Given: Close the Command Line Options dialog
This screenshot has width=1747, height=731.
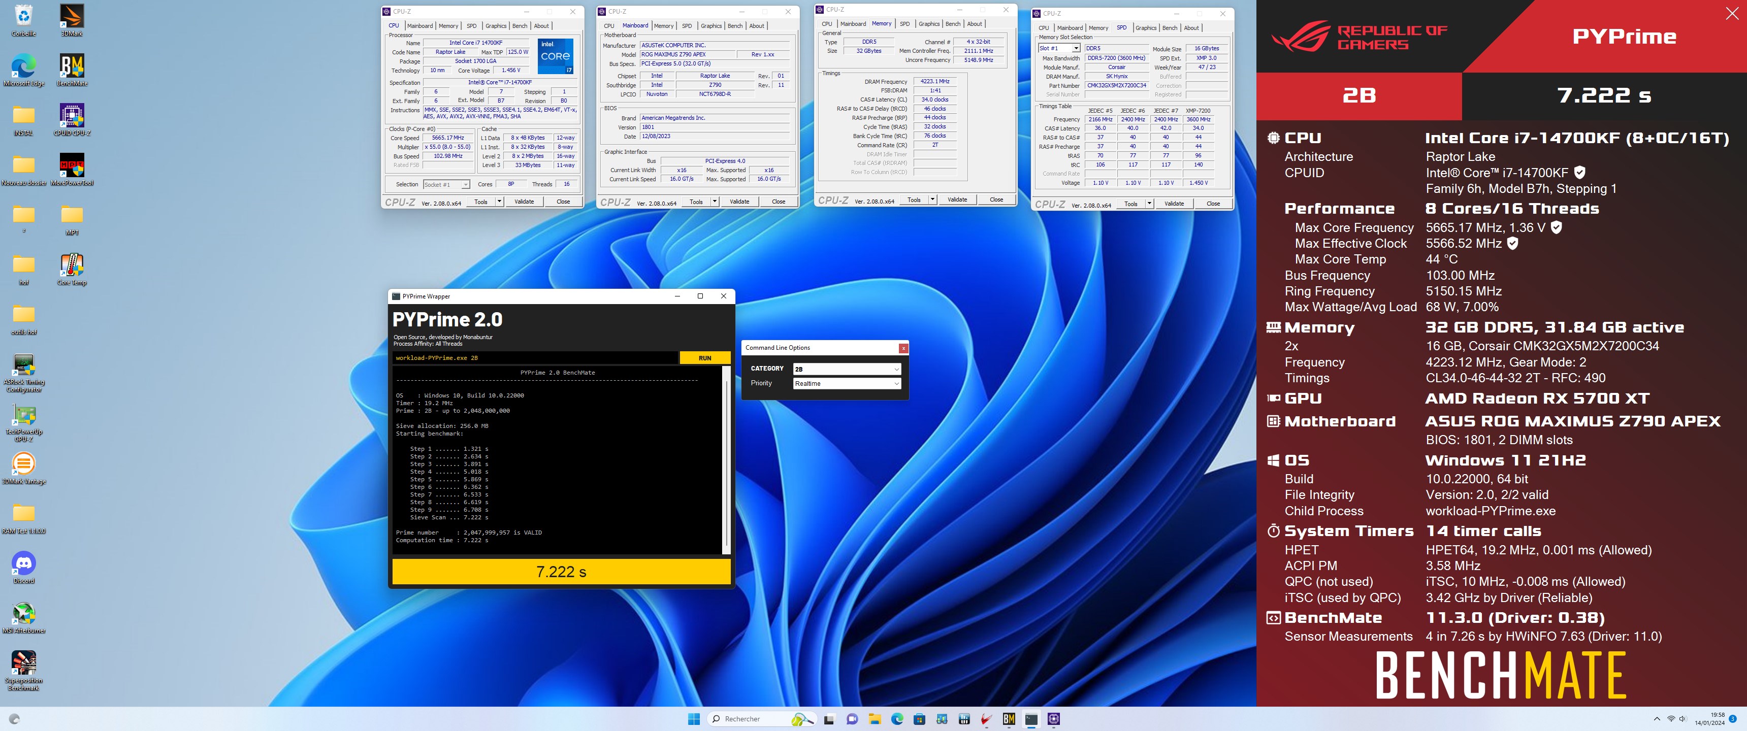Looking at the screenshot, I should coord(902,348).
